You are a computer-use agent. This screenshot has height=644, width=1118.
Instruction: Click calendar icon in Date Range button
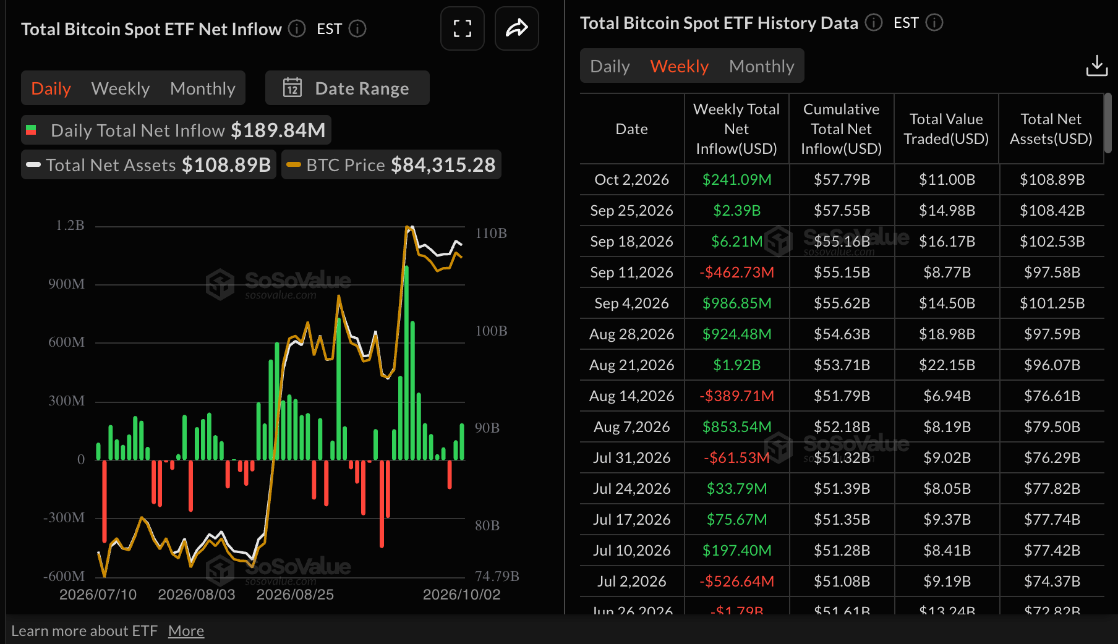pos(292,88)
